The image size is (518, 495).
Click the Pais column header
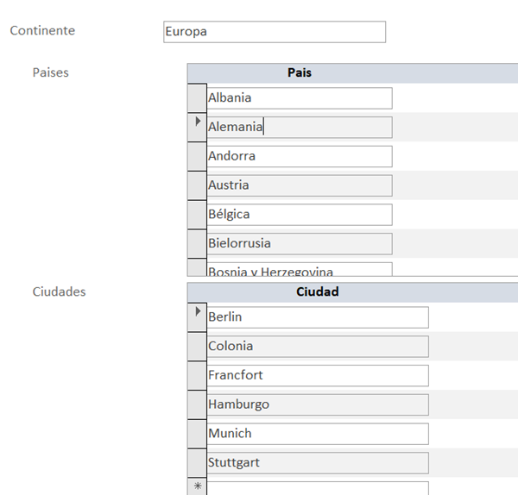tap(300, 73)
